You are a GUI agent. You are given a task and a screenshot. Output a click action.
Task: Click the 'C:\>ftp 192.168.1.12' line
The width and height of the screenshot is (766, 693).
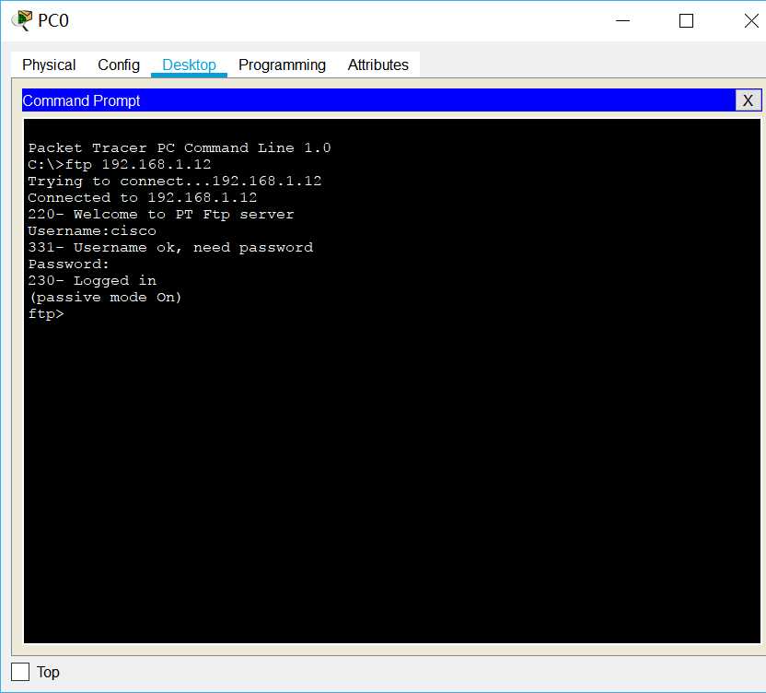point(120,164)
